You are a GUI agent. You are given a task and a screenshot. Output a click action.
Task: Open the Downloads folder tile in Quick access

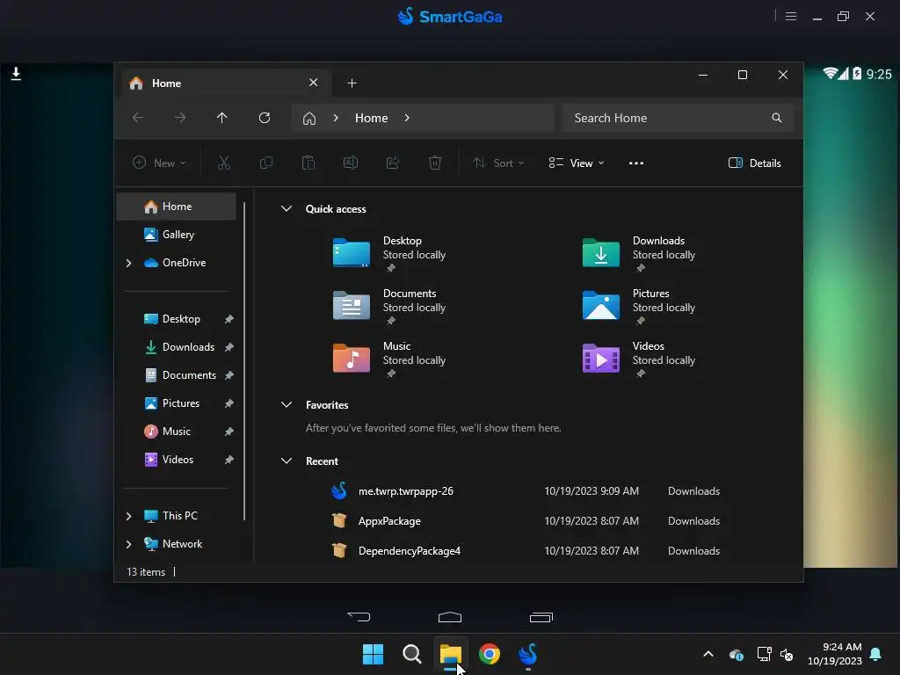pos(640,253)
